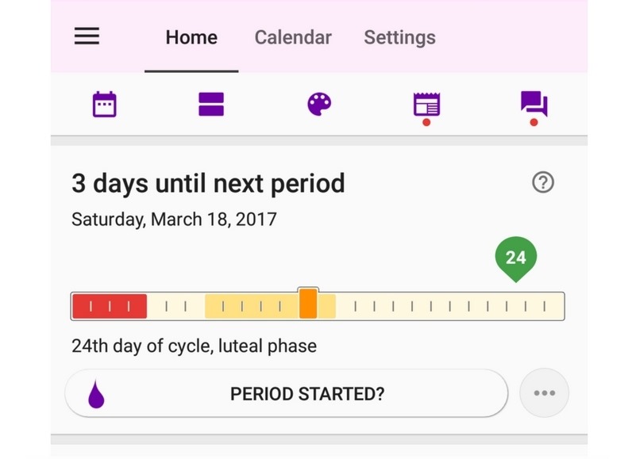The height and width of the screenshot is (459, 632).
Task: Open the three-dot more options button
Action: coord(544,393)
